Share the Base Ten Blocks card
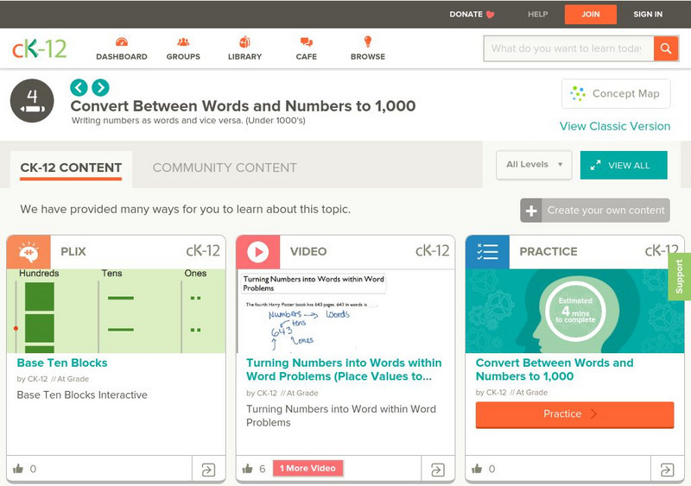The image size is (691, 486). click(208, 470)
